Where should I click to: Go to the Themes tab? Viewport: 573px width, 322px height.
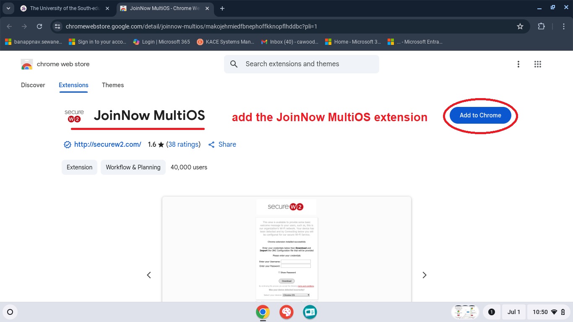113,85
